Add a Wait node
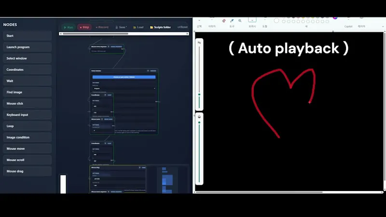This screenshot has width=386, height=217. [28, 81]
